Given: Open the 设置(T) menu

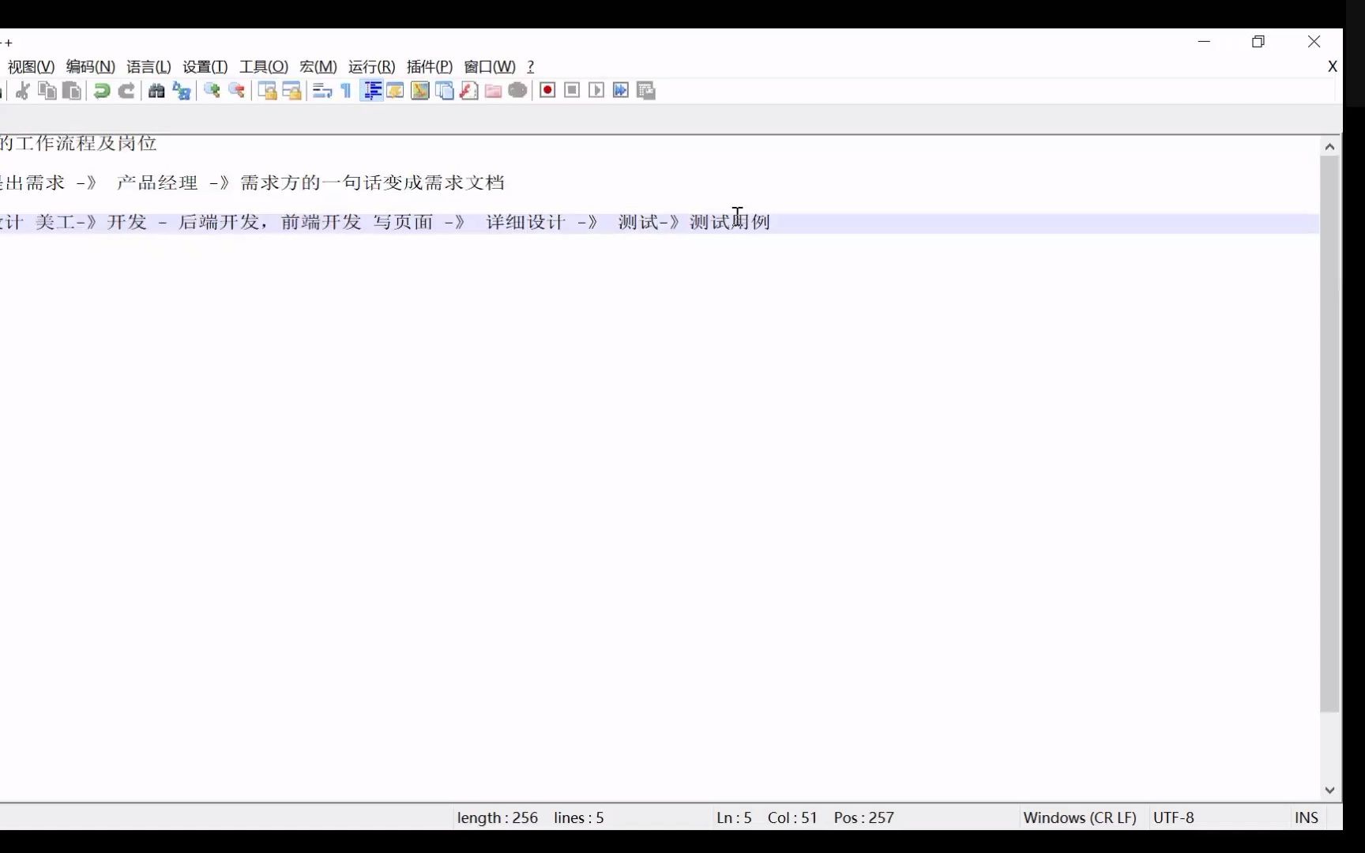Looking at the screenshot, I should 205,67.
